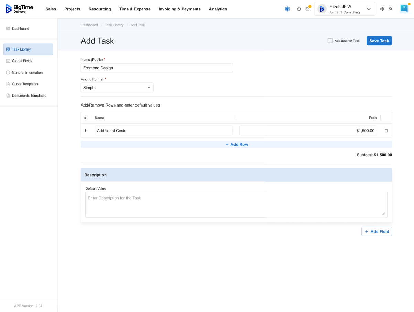Image resolution: width=414 pixels, height=312 pixels.
Task: Click the search magnifier icon
Action: (x=391, y=9)
